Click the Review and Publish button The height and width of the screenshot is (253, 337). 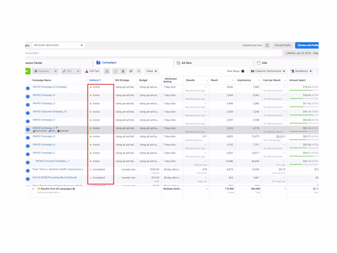click(307, 45)
